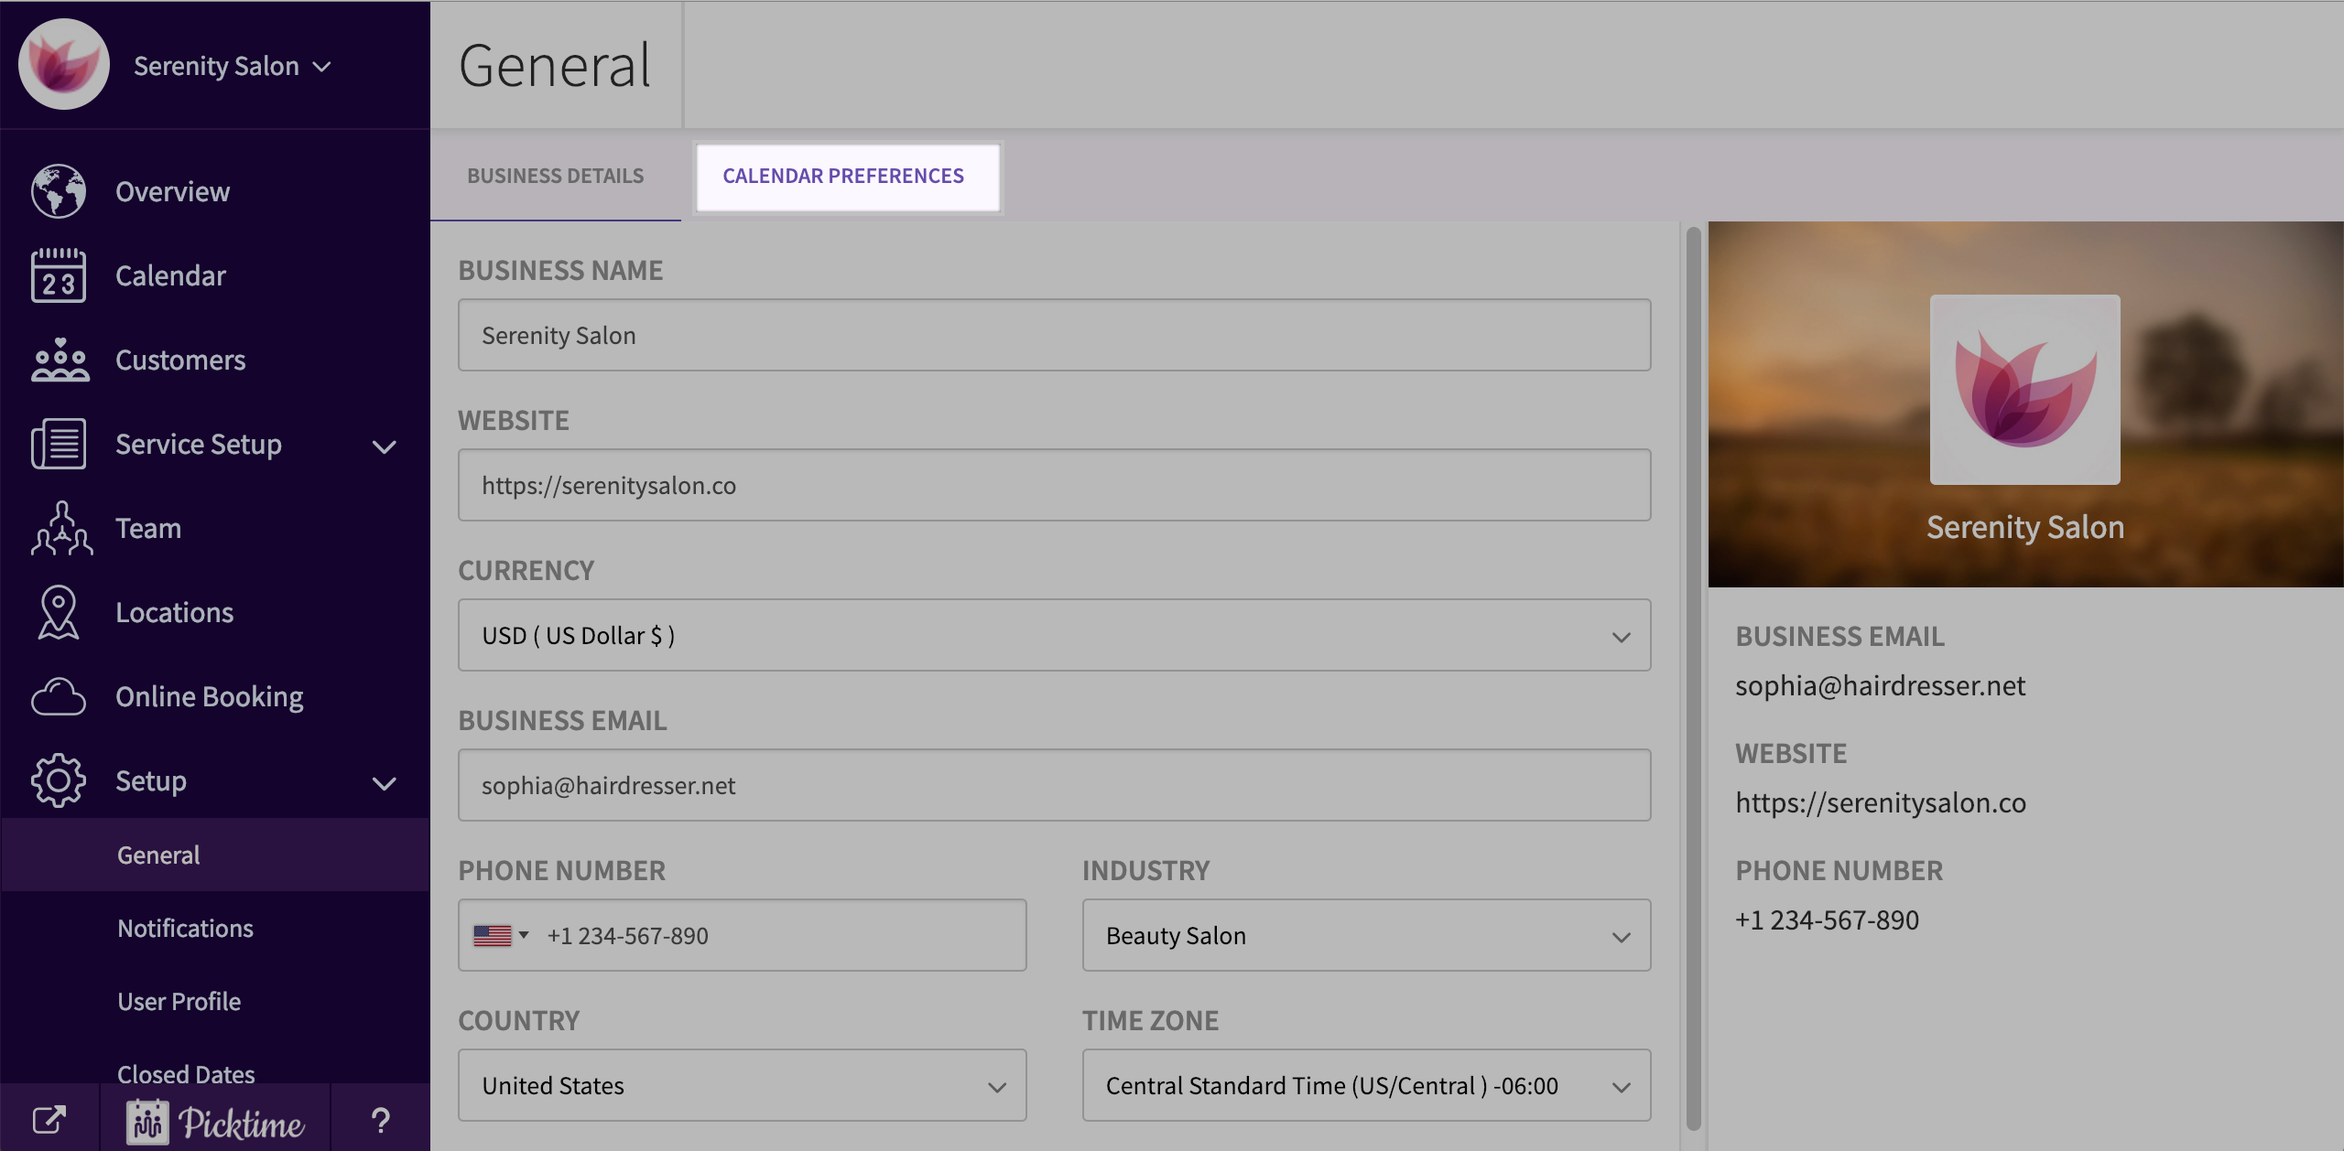This screenshot has width=2344, height=1151.
Task: Click the Overview globe icon
Action: pyautogui.click(x=59, y=191)
